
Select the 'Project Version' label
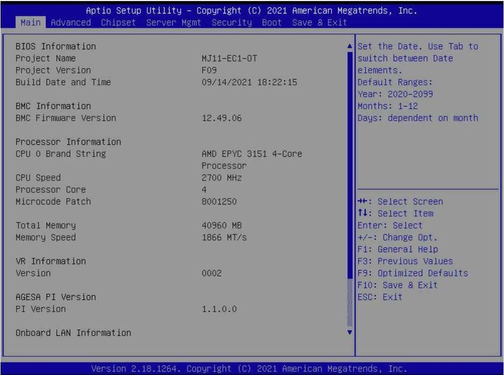pos(53,70)
